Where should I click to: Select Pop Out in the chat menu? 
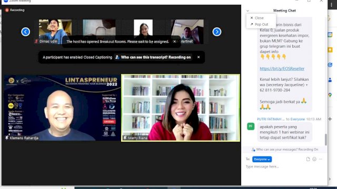259,25
